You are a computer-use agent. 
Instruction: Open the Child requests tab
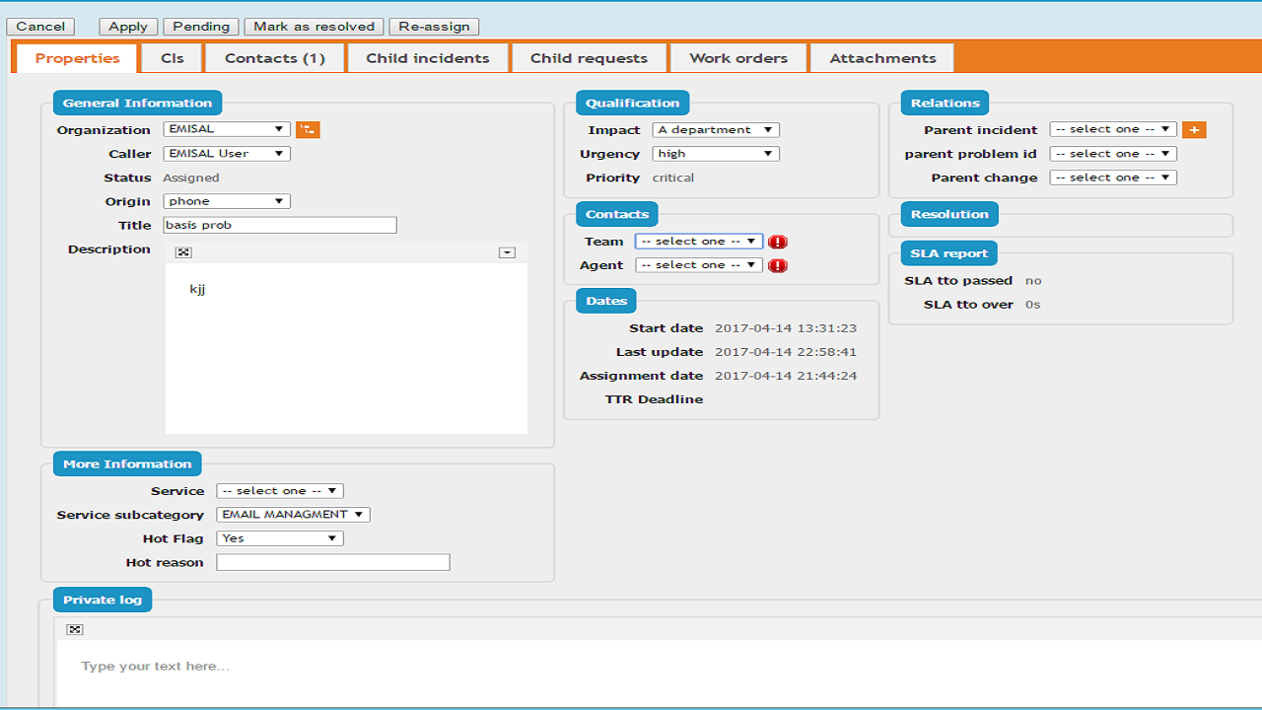590,58
